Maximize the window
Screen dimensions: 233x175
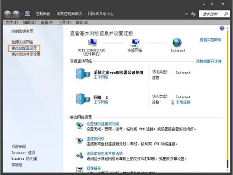point(212,4)
